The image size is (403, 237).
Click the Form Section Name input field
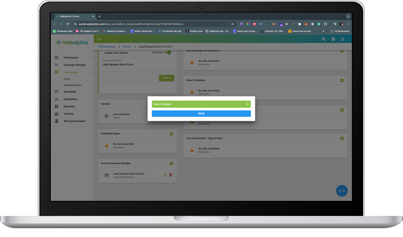[137, 64]
